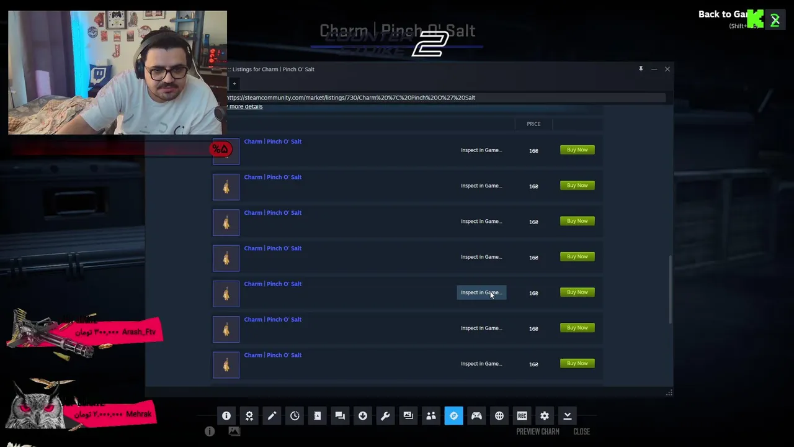This screenshot has width=794, height=447.
Task: Open a new browser tab with plus button
Action: (x=234, y=83)
